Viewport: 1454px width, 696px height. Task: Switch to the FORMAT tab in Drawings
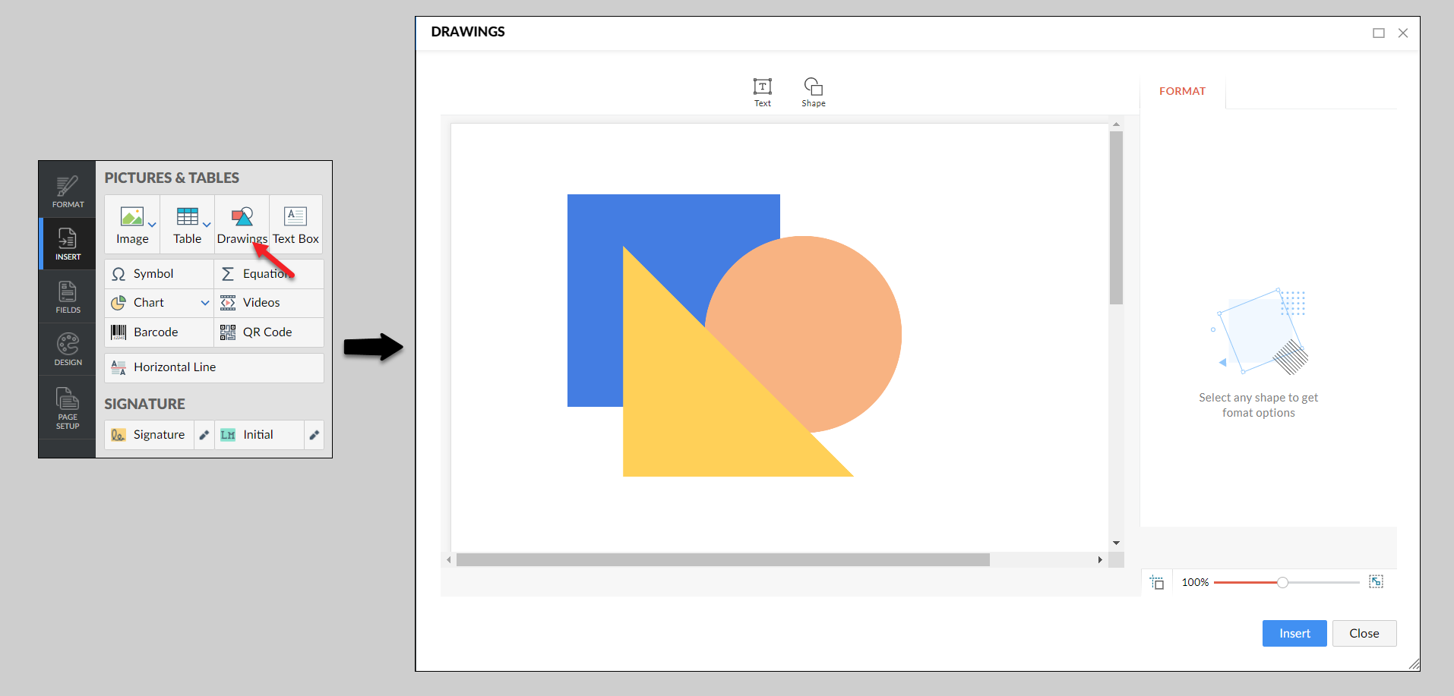click(1182, 91)
